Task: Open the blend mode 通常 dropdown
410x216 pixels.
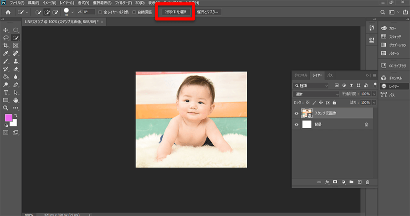Action: [317, 94]
